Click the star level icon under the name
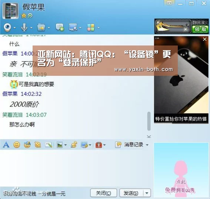The image size is (210, 199). pyautogui.click(x=24, y=16)
